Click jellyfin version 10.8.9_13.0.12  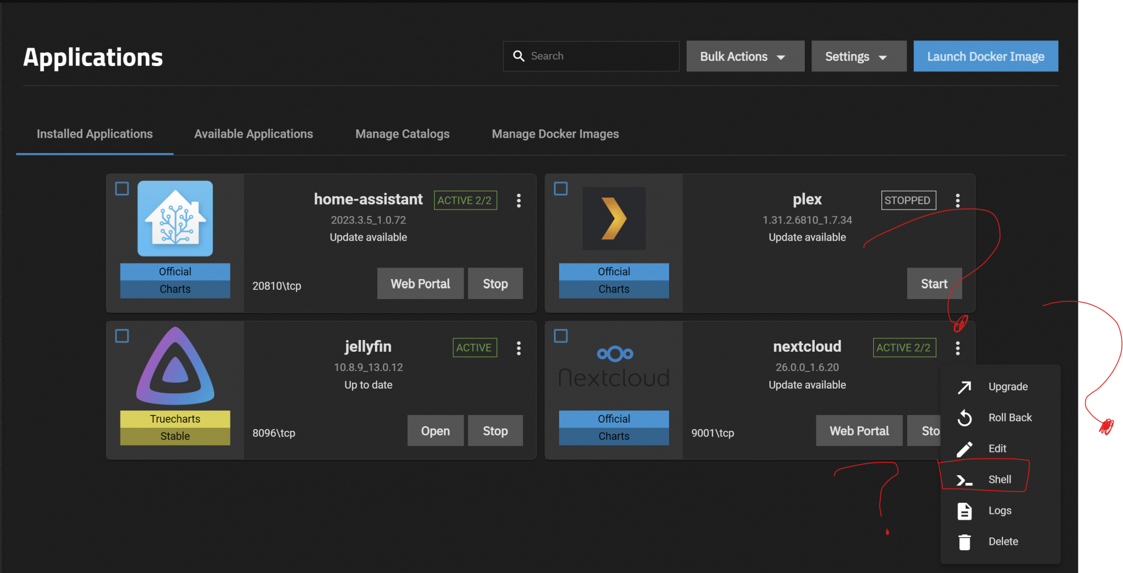tap(368, 368)
